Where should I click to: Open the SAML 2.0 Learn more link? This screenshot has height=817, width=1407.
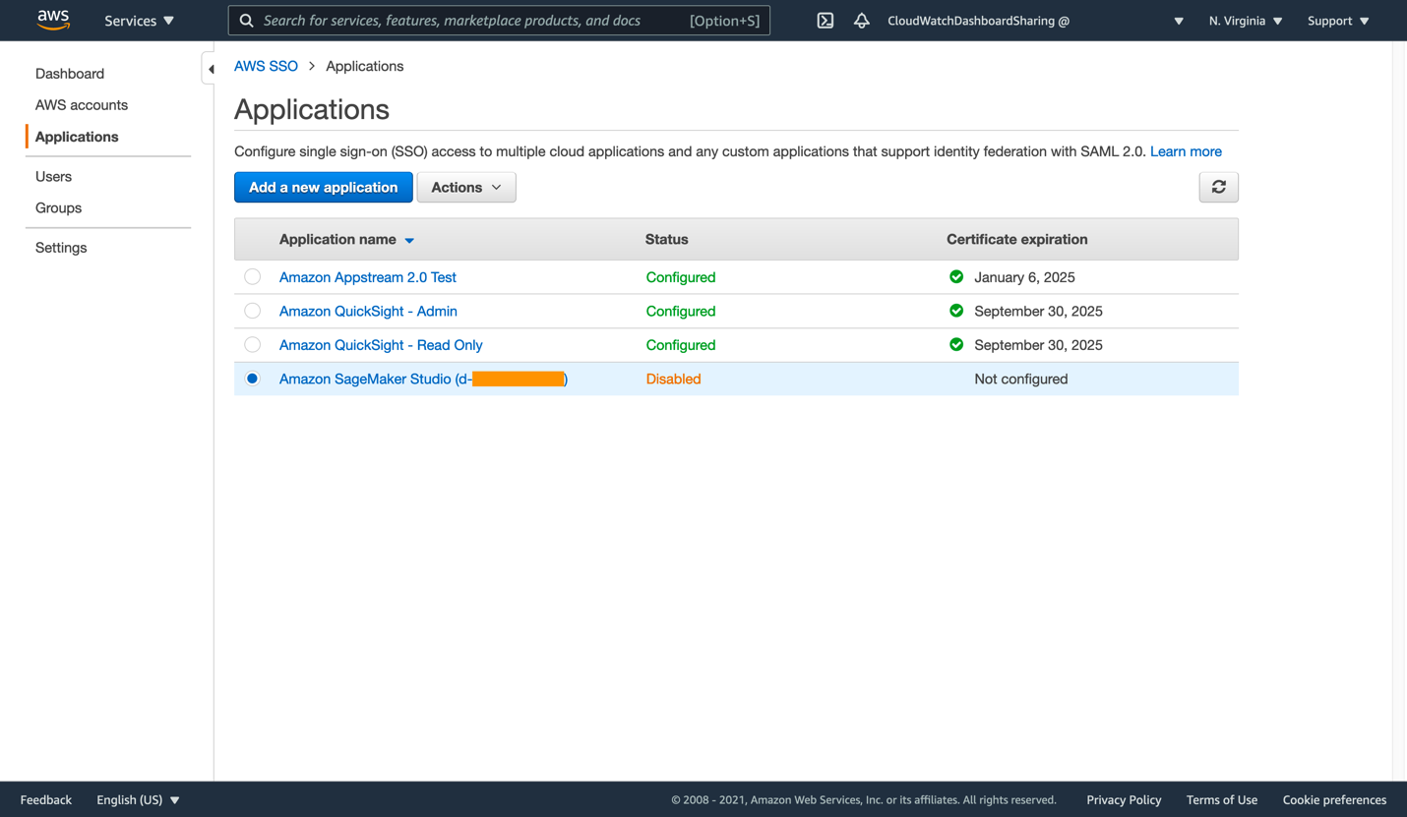click(x=1186, y=150)
